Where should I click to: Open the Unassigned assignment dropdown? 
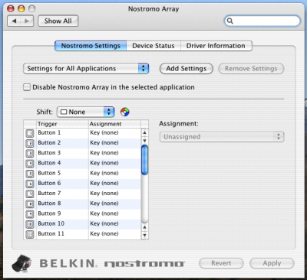[x=222, y=137]
